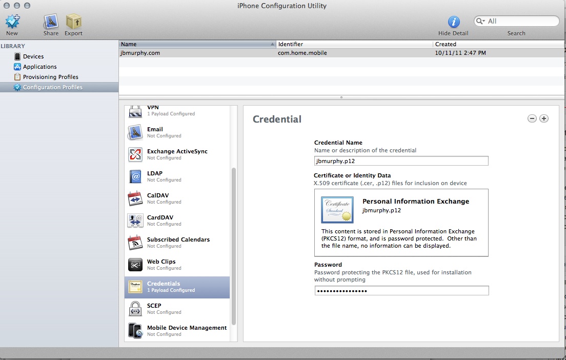The image size is (566, 360).
Task: Click the Hide Detail info icon
Action: point(453,22)
